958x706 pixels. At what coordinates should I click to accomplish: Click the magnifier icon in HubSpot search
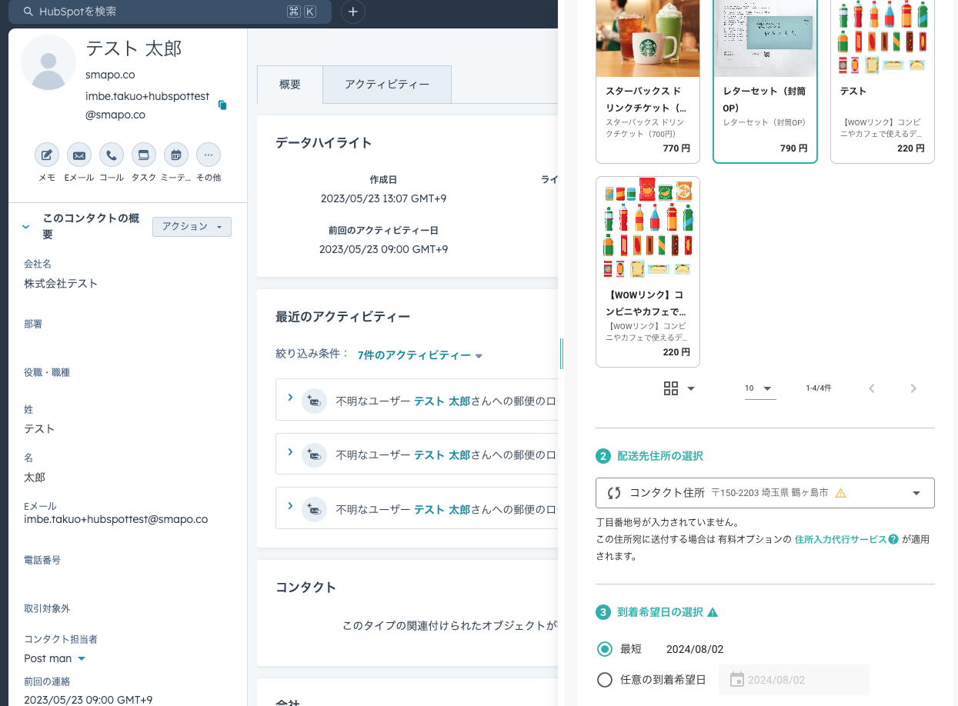point(28,12)
